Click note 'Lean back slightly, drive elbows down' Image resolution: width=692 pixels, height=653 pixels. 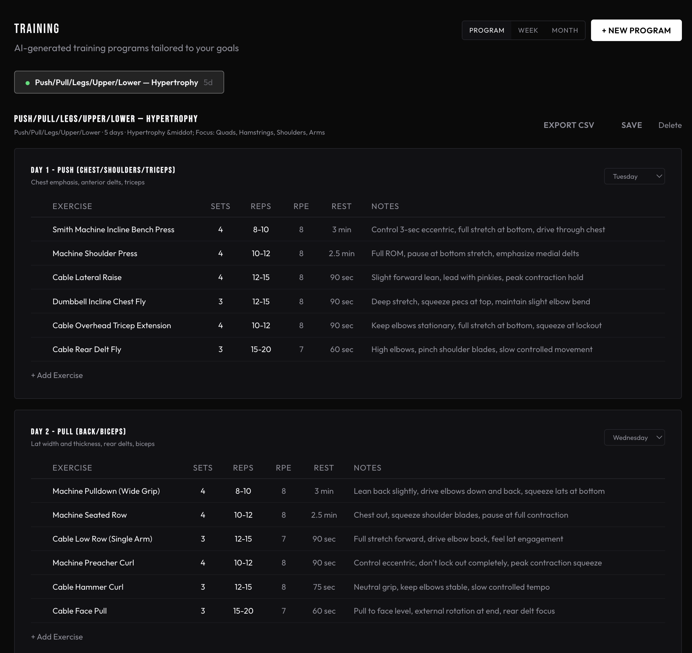click(x=479, y=491)
